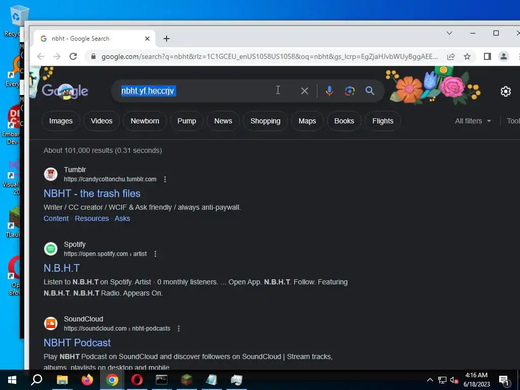Bookmark this page with the star icon
Image resolution: width=520 pixels, height=390 pixels.
[x=467, y=56]
